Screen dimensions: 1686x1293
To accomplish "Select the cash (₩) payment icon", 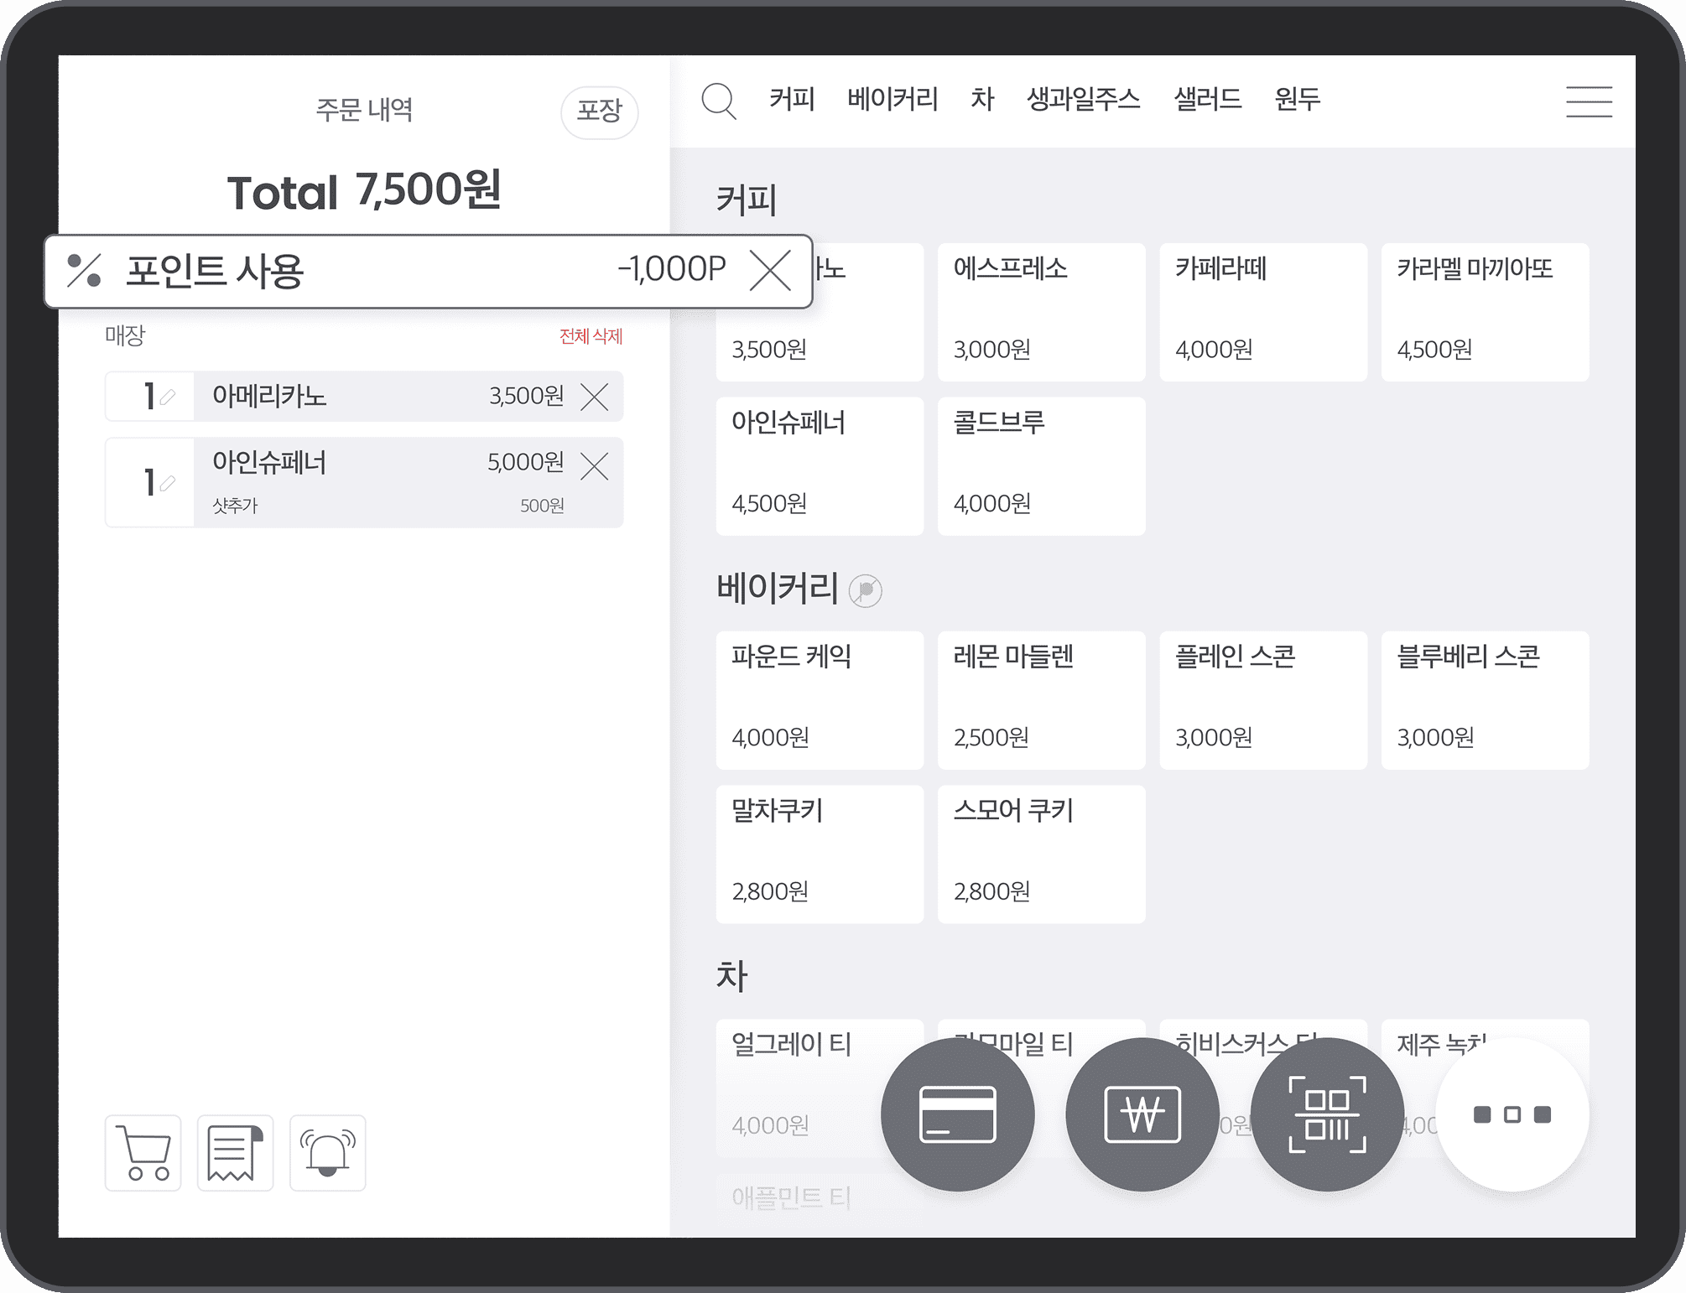I will tap(1142, 1115).
